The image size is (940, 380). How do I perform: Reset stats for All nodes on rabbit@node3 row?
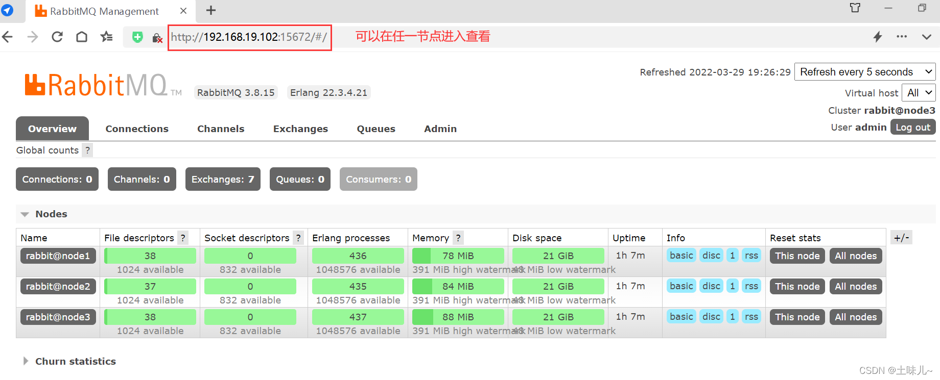pyautogui.click(x=856, y=317)
